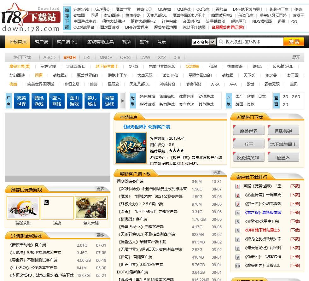Open the 壁纸 navigation tab

pos(144,42)
